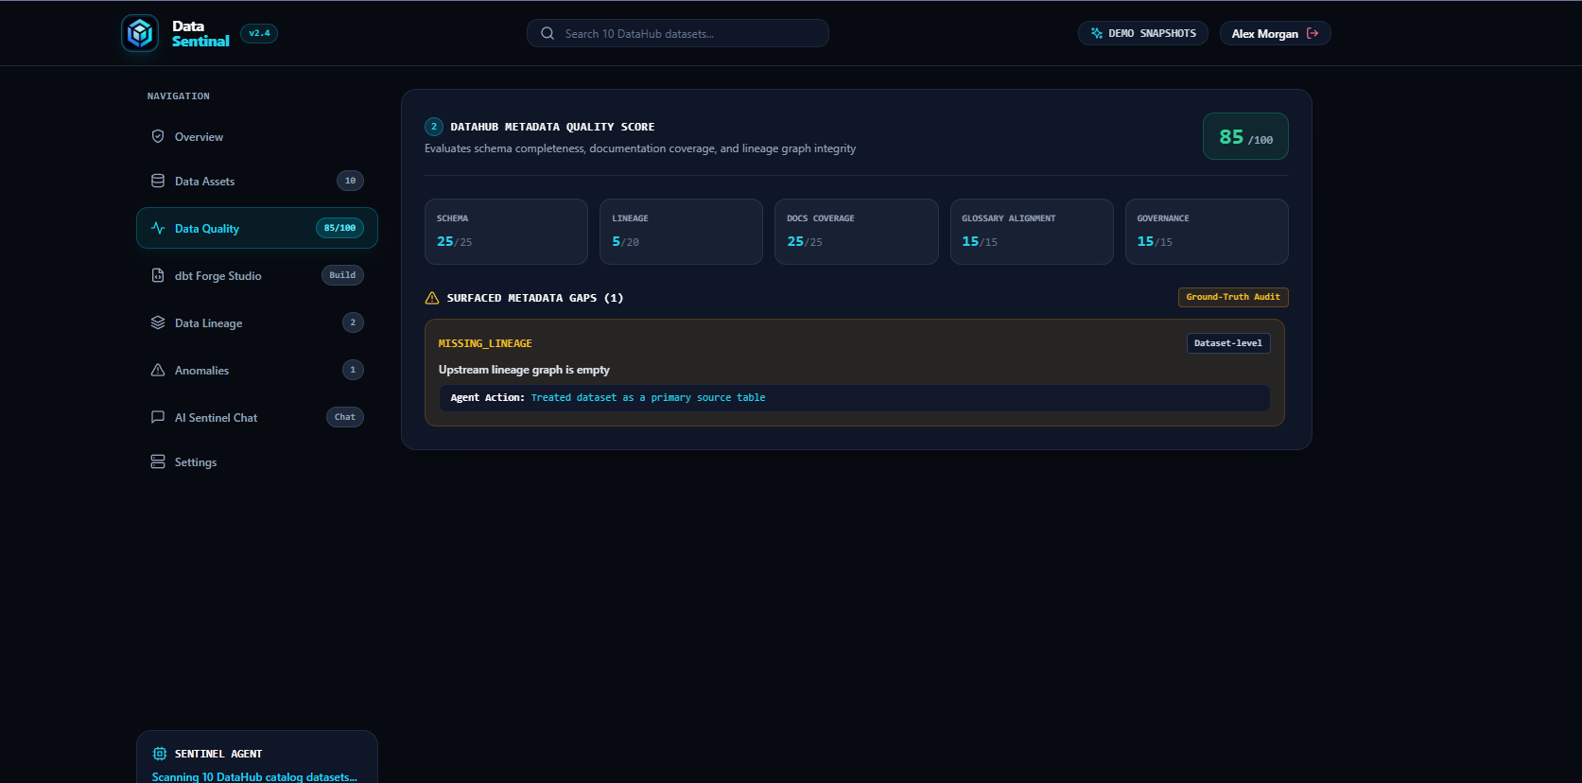Click the NAVIGATION section label

click(x=179, y=96)
